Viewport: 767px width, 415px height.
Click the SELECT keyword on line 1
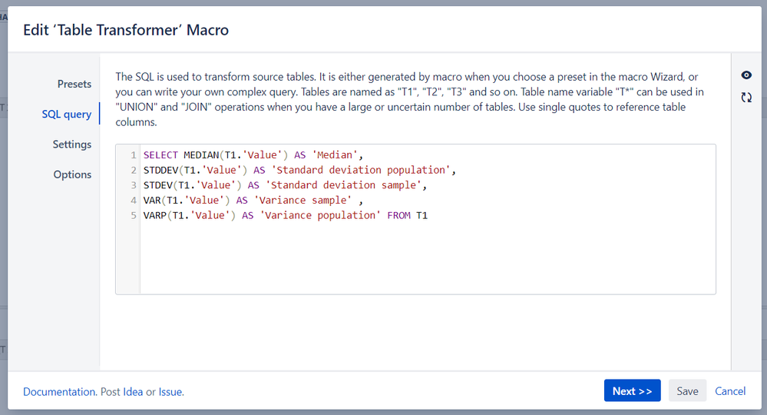[160, 155]
